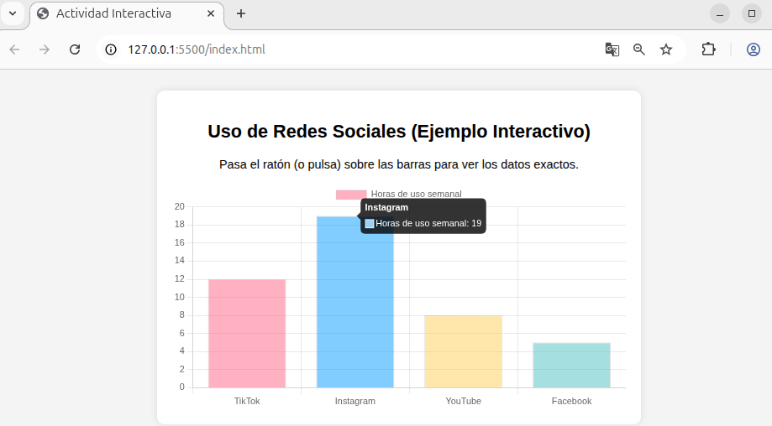This screenshot has height=426, width=772.
Task: Click the back navigation arrow
Action: point(14,49)
